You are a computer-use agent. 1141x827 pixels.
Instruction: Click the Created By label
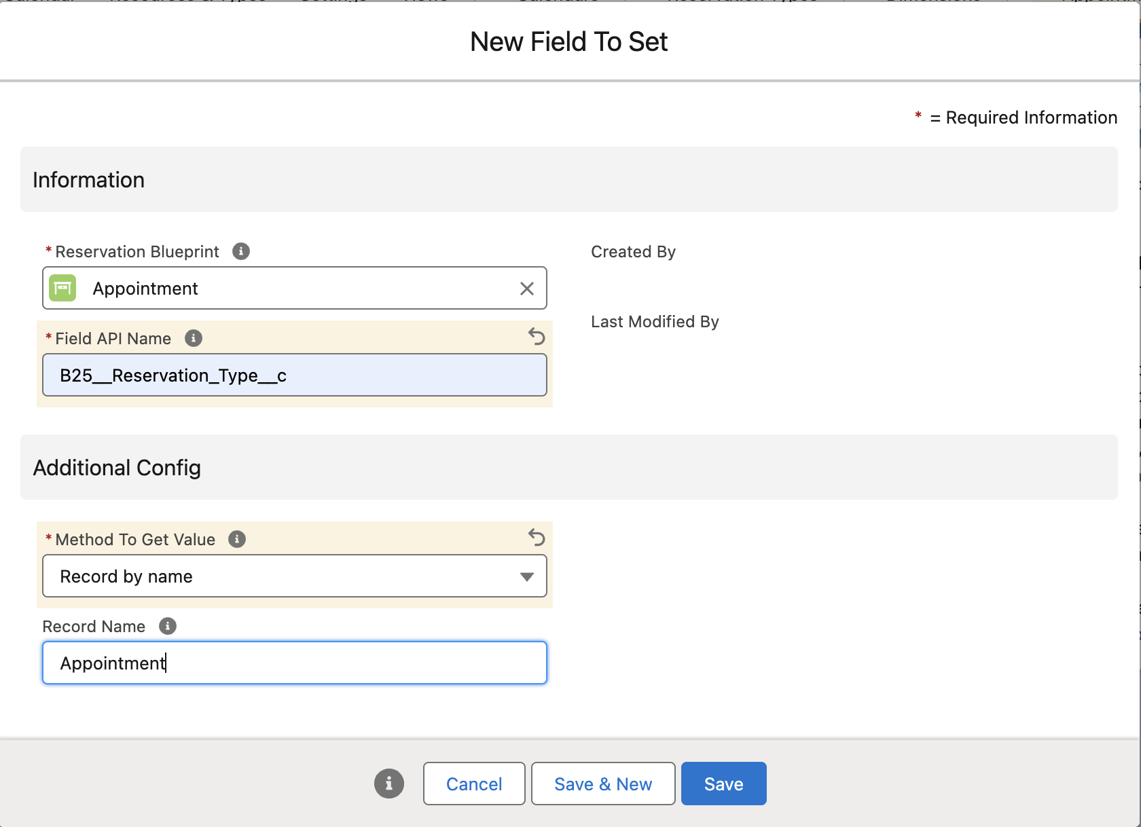(x=633, y=252)
